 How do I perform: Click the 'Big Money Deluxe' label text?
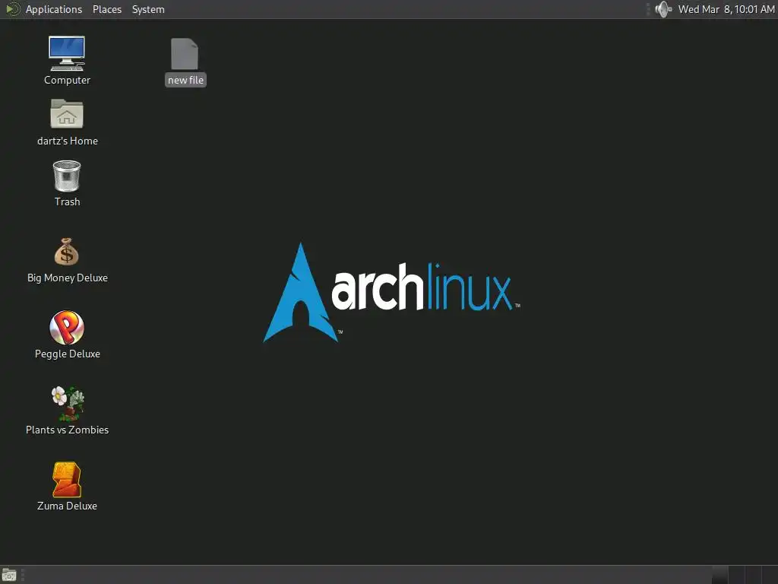(x=68, y=278)
